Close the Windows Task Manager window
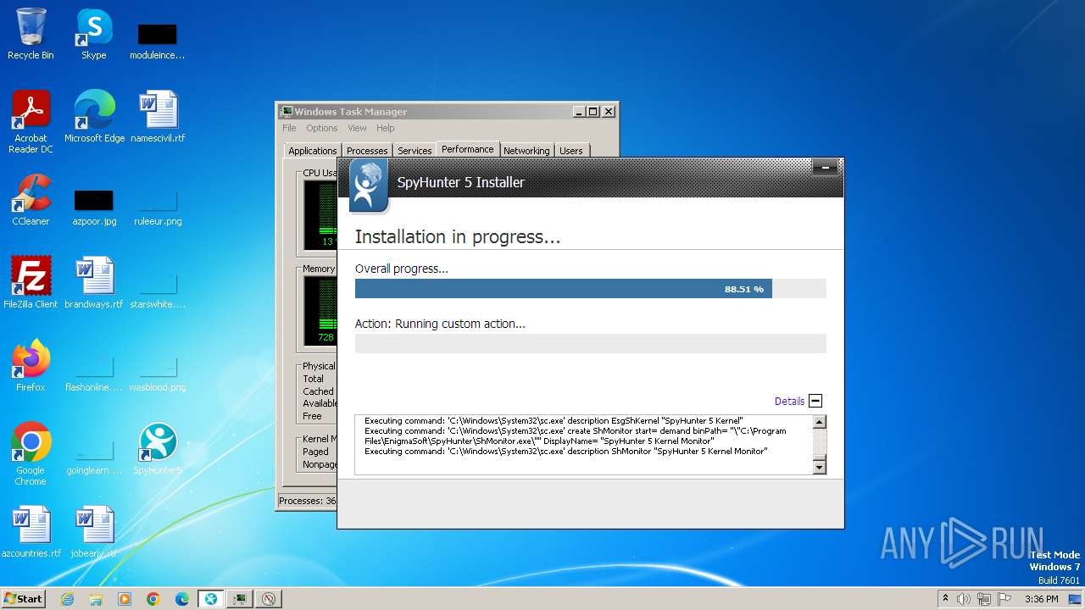1085x610 pixels. tap(609, 112)
